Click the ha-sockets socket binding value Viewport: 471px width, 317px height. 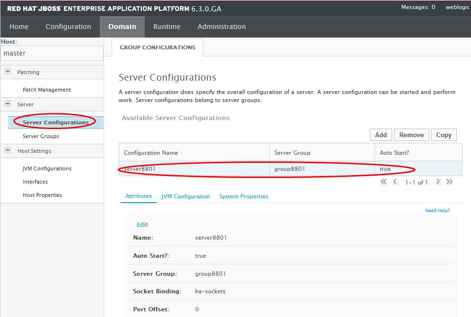[210, 291]
